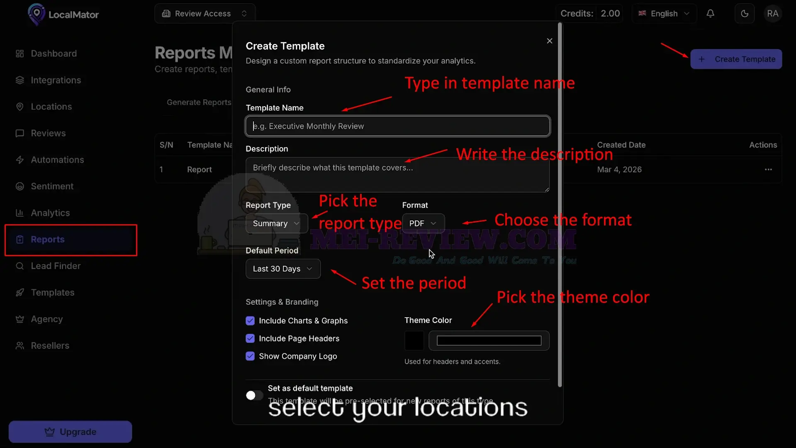The width and height of the screenshot is (796, 448).
Task: Focus the Theme Color hex field
Action: 489,340
